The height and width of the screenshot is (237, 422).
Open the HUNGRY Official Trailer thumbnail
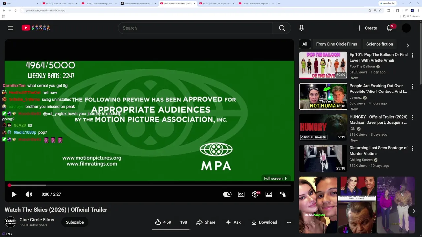[323, 127]
